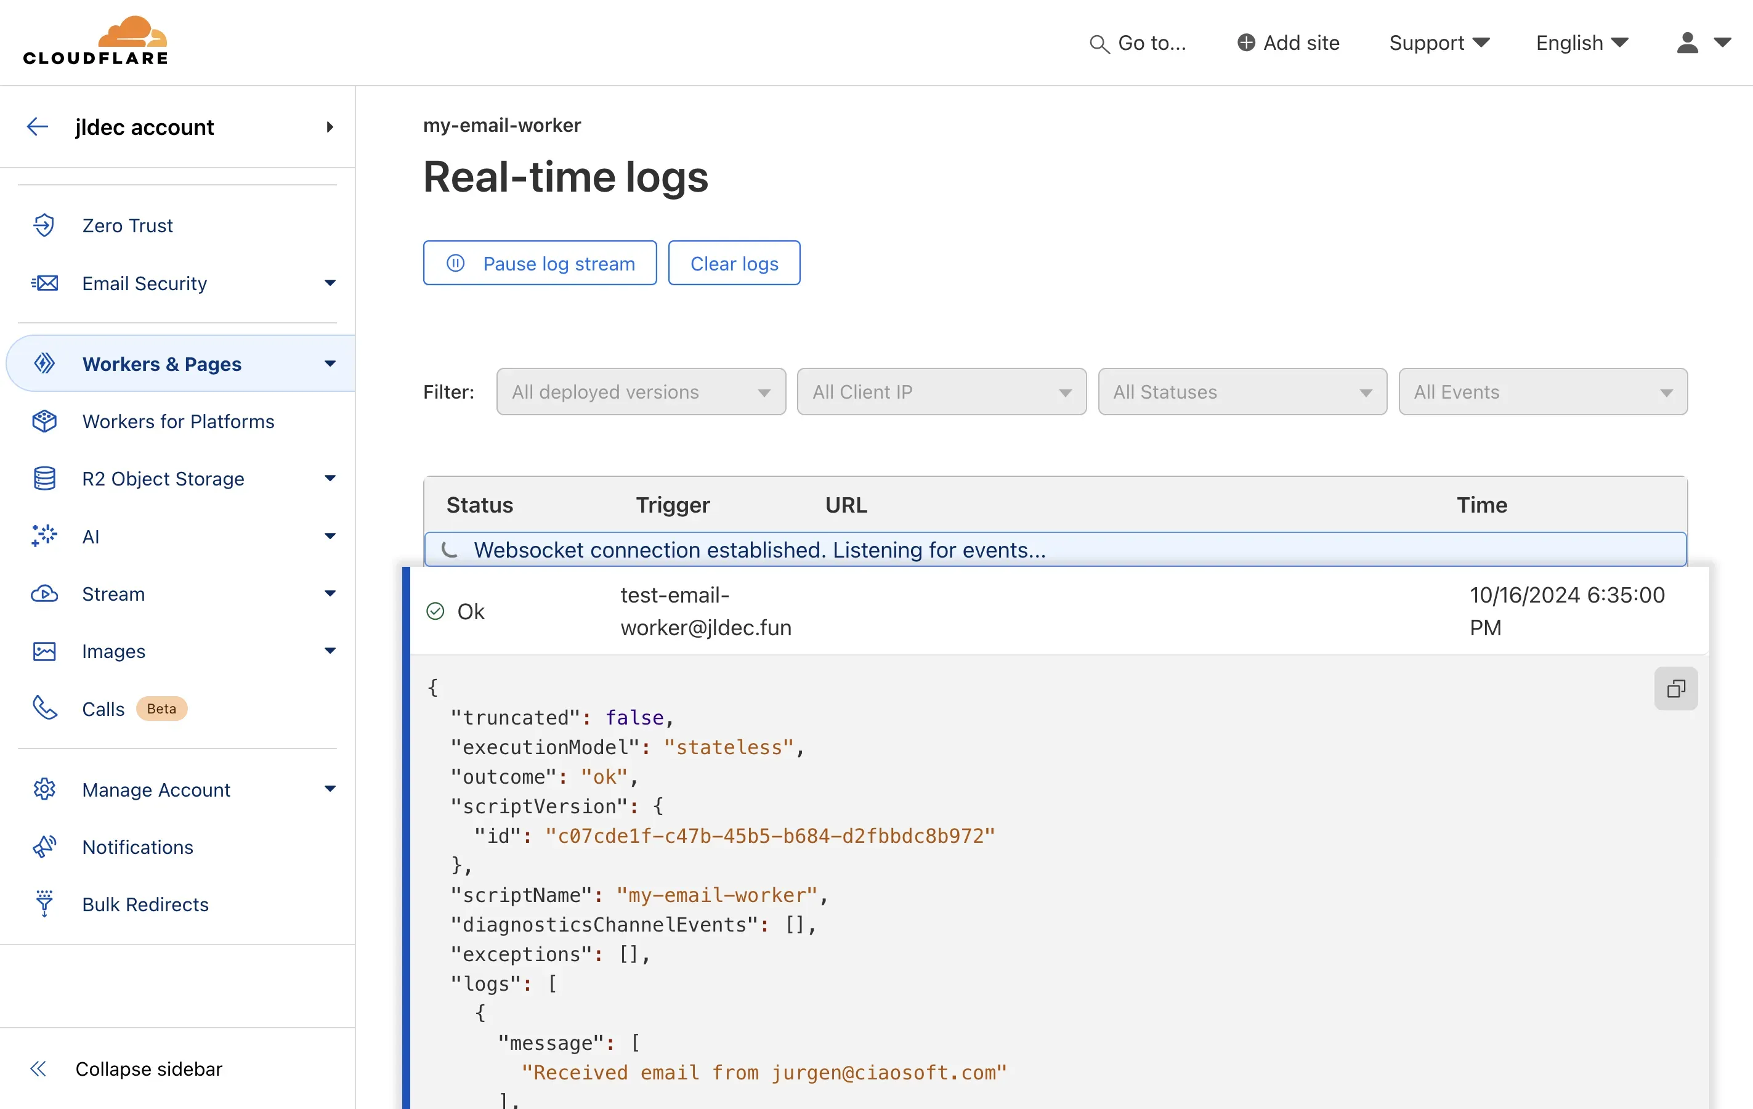Click the Beta badge next to Calls
The width and height of the screenshot is (1753, 1109).
[x=161, y=708]
